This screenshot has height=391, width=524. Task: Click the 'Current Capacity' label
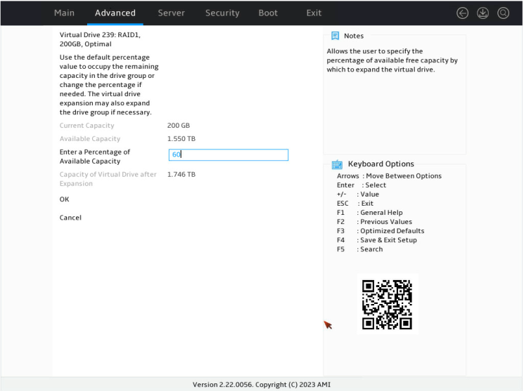[x=87, y=126]
